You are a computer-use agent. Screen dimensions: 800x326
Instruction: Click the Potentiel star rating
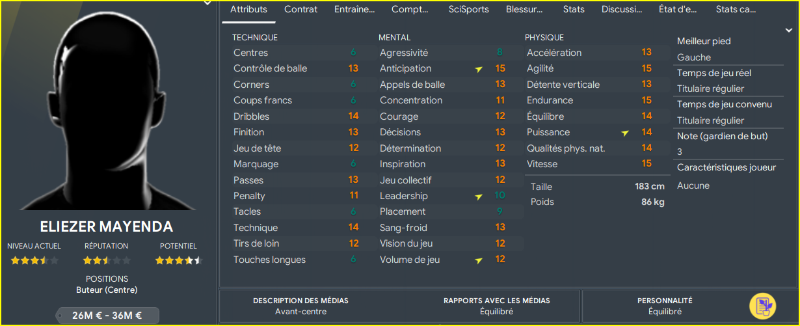click(x=178, y=260)
